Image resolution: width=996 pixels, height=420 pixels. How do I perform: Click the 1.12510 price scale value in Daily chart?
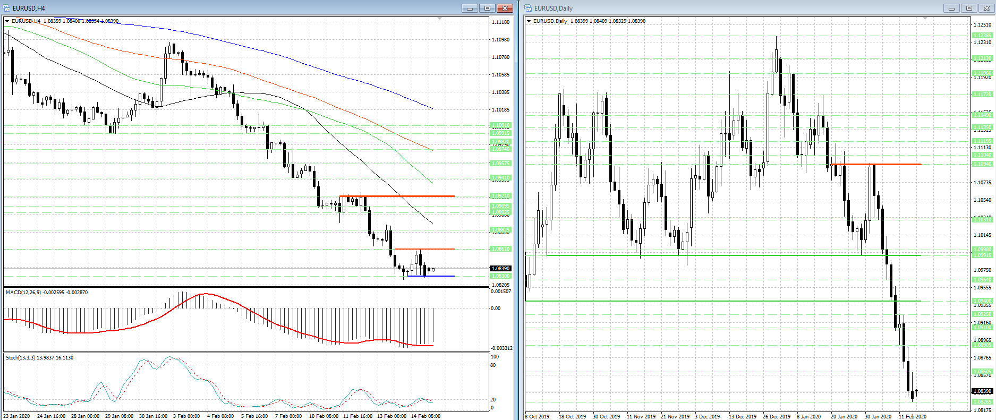983,25
